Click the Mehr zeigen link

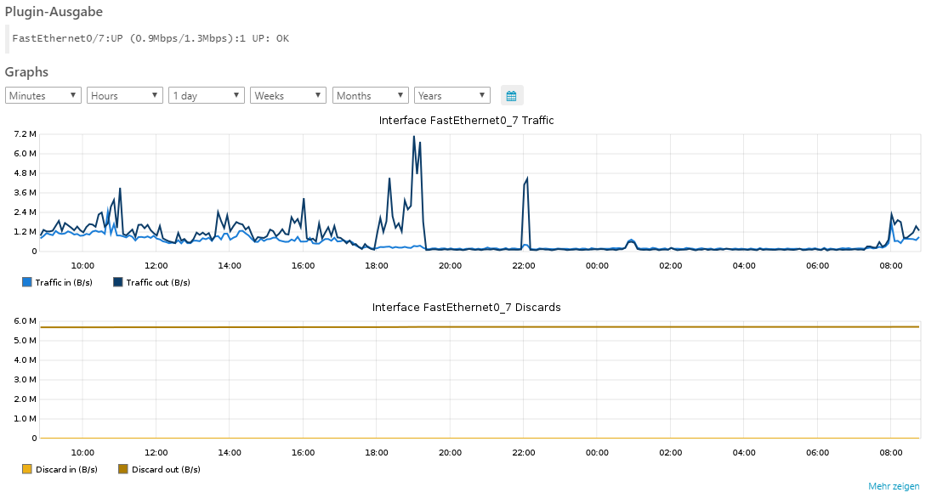[894, 486]
